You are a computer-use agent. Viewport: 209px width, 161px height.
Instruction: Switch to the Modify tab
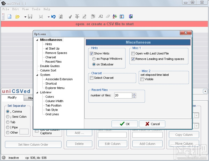pos(12,98)
